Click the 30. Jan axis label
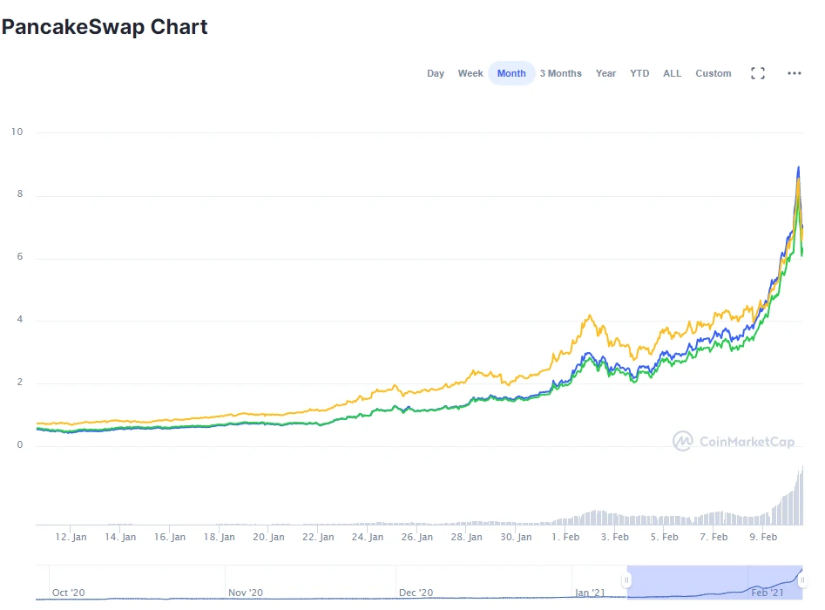Viewport: 825px width, 610px height. [x=516, y=537]
